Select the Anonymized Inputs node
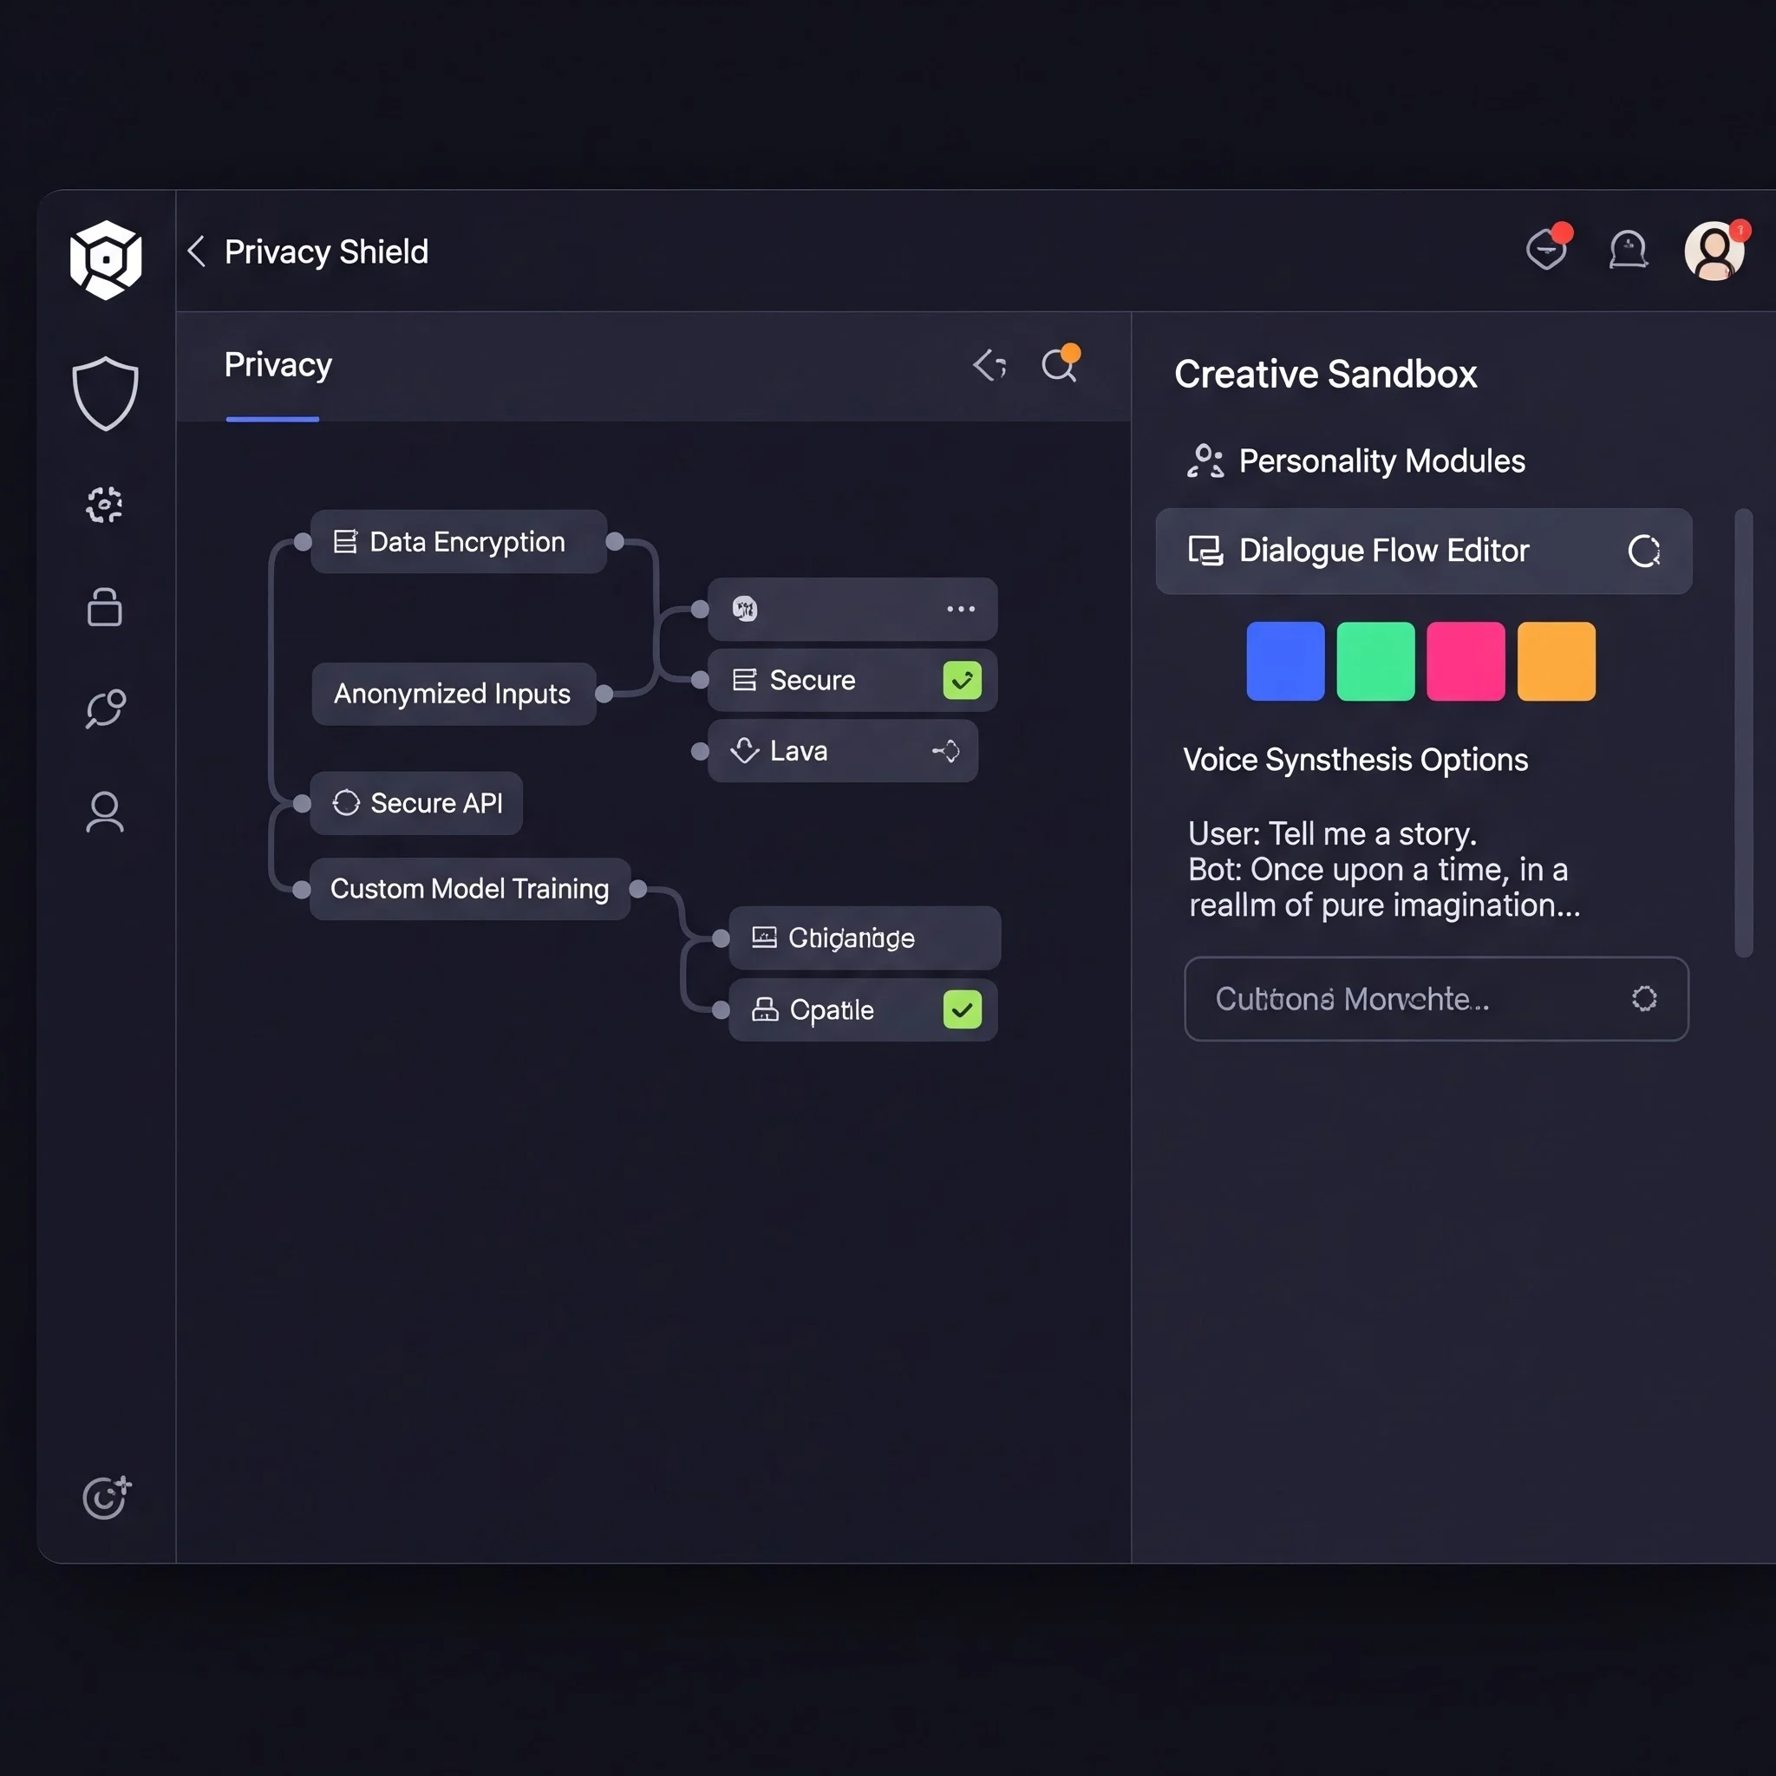Screen dimensions: 1776x1776 coord(454,693)
